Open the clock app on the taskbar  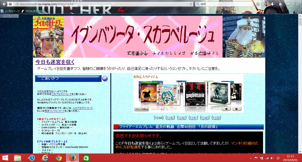31,158
